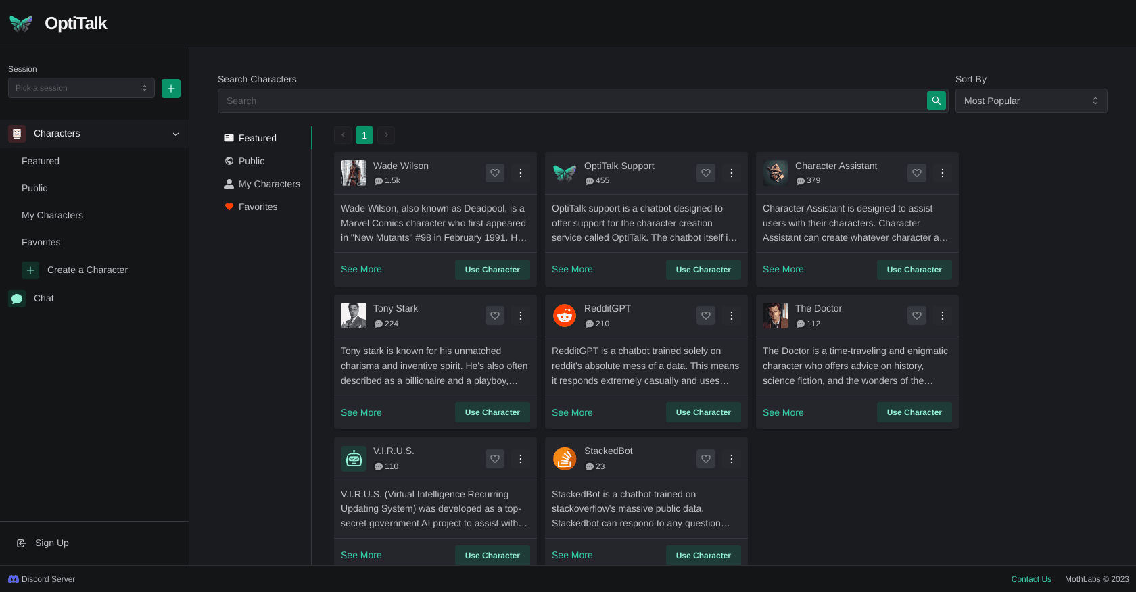Favorite OptiTalk Support with heart

click(706, 173)
